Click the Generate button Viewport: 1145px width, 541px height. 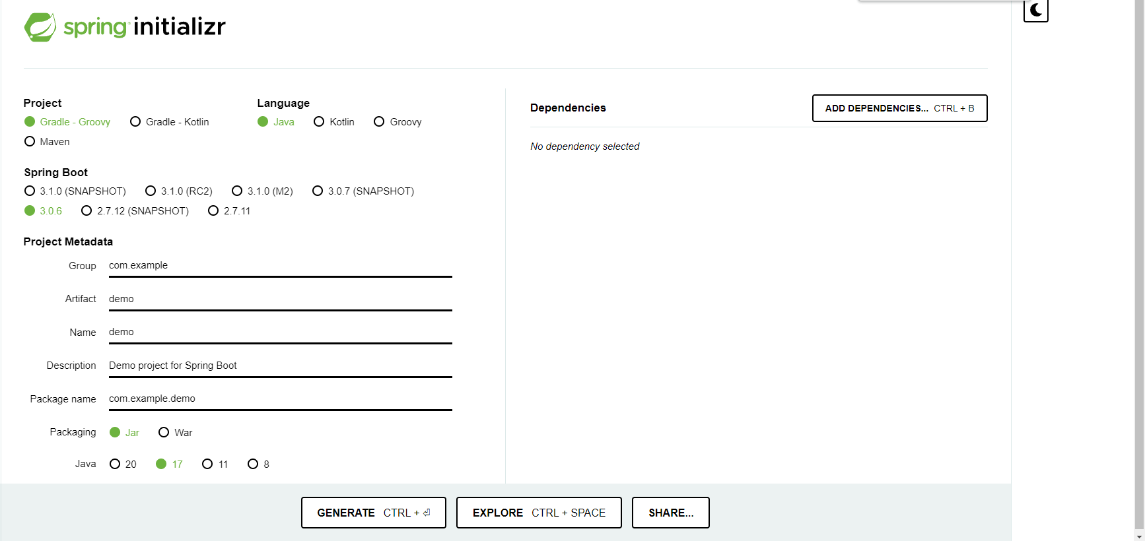pyautogui.click(x=374, y=513)
